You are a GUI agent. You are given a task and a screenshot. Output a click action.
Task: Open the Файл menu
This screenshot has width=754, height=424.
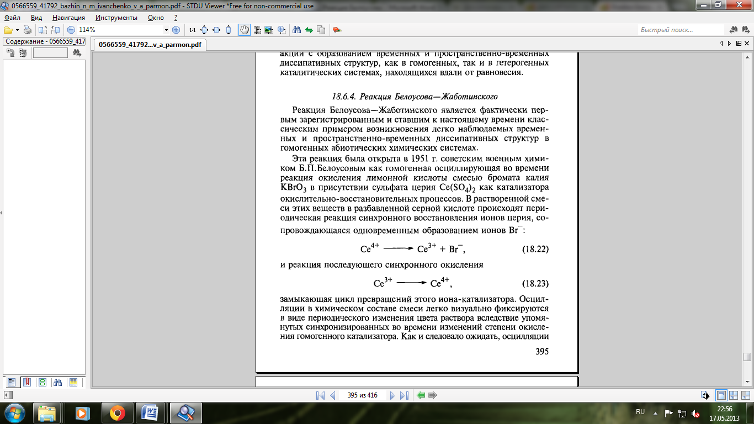pos(12,18)
